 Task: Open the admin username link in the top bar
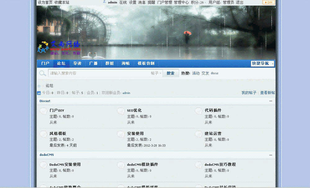[113, 2]
